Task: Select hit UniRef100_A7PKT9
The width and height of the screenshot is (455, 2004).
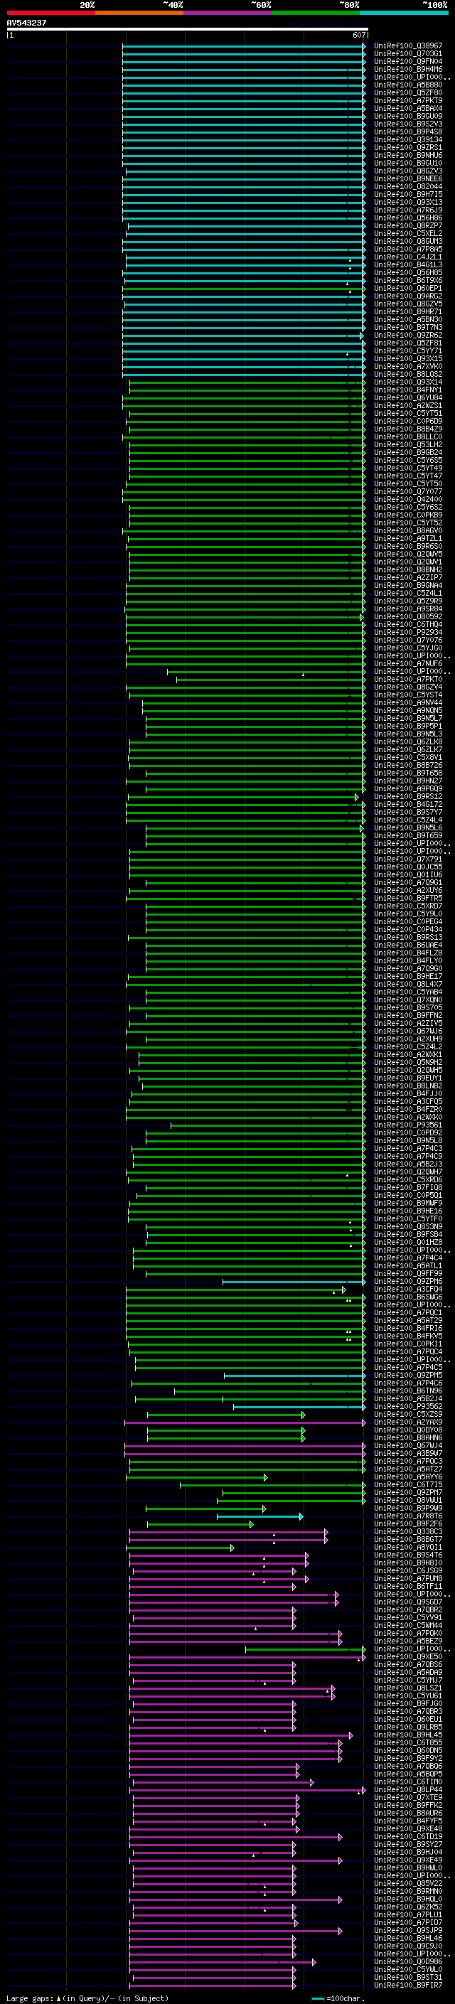Action: pos(408,100)
